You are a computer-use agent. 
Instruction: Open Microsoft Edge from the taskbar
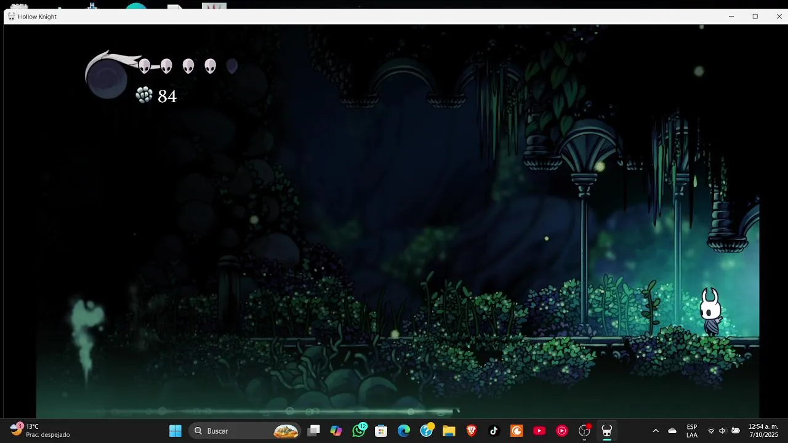(404, 431)
